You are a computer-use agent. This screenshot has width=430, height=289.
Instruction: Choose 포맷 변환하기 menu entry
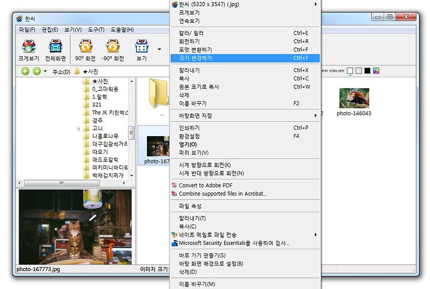tap(245, 50)
